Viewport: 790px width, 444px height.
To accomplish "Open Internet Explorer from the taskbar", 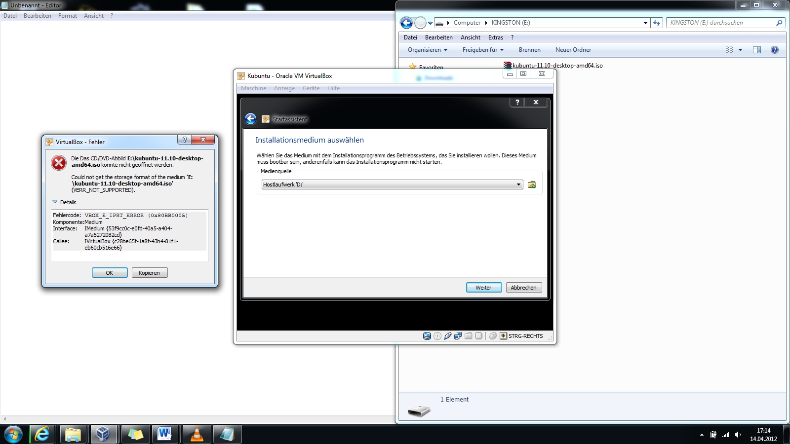I will 42,434.
